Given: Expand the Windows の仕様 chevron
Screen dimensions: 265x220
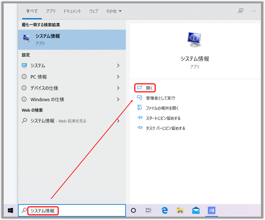Looking at the screenshot, I should 118,99.
